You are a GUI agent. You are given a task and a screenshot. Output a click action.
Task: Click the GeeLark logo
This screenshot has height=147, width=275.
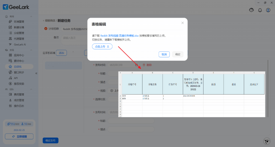(16, 7)
